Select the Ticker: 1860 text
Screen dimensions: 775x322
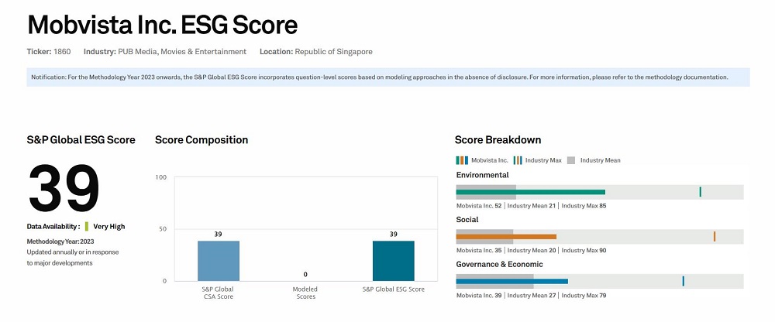click(48, 51)
